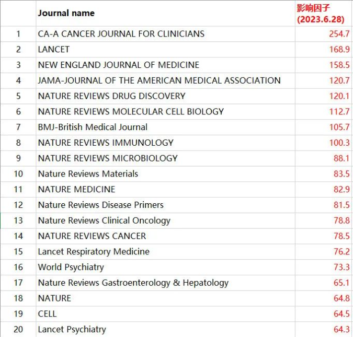
Task: Select the impact factor value 168.9
Action: [x=339, y=50]
